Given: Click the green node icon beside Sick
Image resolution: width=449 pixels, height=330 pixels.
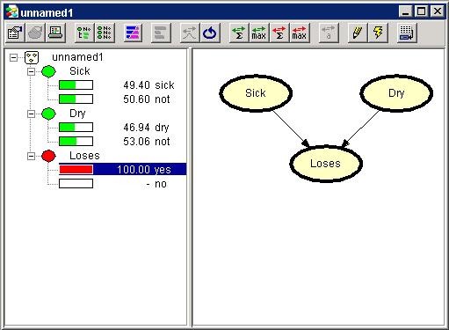Looking at the screenshot, I should pos(48,71).
